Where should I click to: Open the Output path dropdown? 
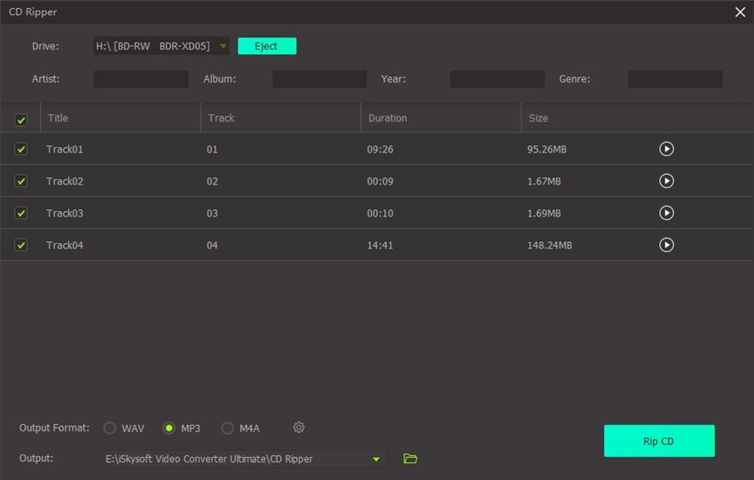376,460
